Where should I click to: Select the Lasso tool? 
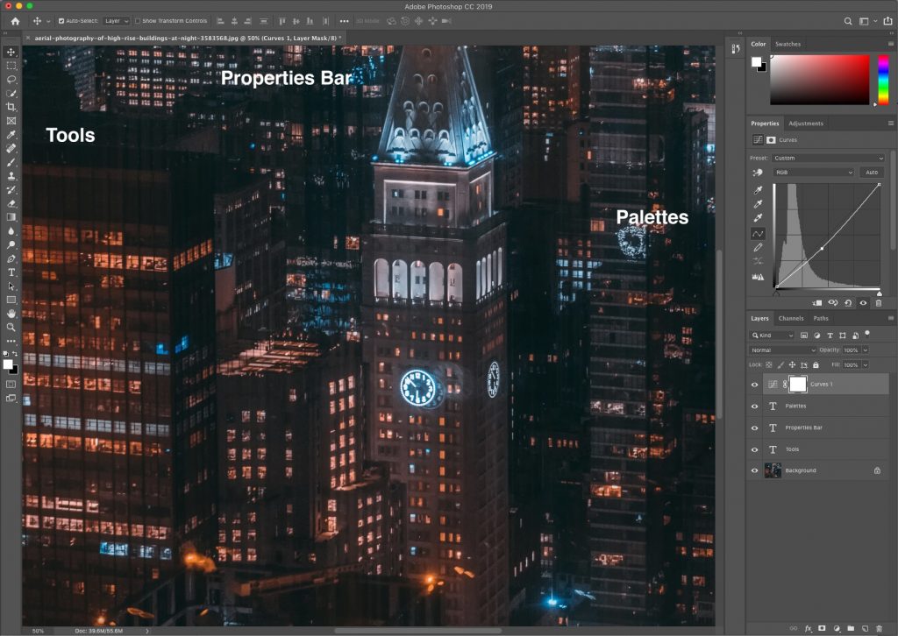tap(11, 80)
